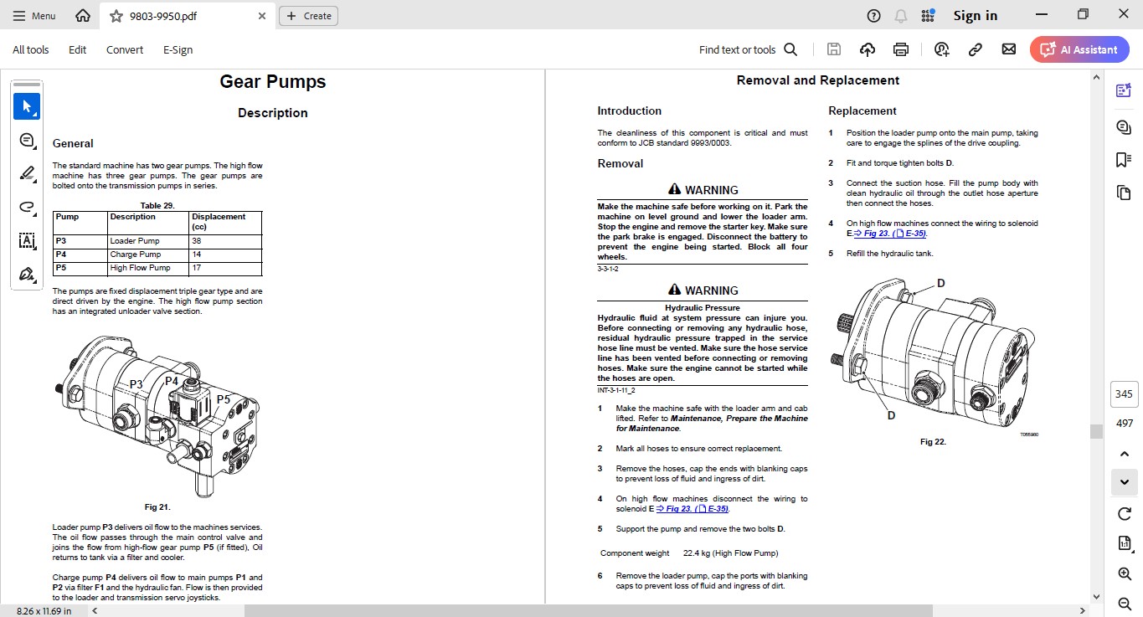The image size is (1143, 617).
Task: Go to next page with down chevron
Action: point(1124,482)
